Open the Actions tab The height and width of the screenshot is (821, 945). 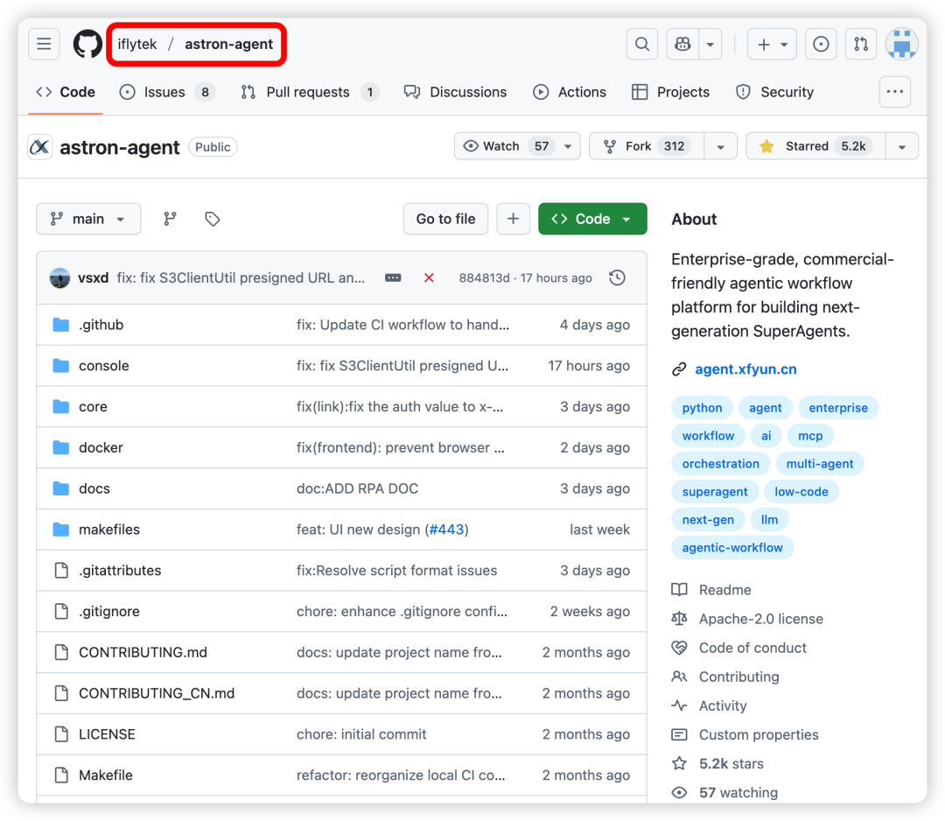tap(570, 92)
